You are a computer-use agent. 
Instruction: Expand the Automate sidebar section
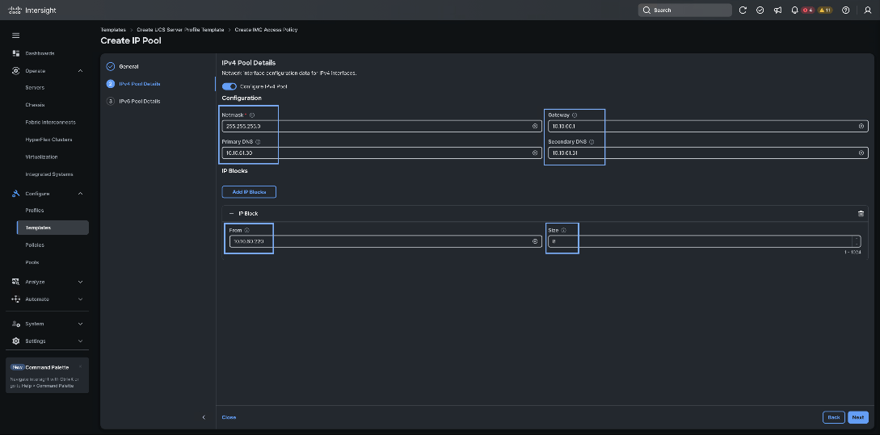click(x=80, y=299)
